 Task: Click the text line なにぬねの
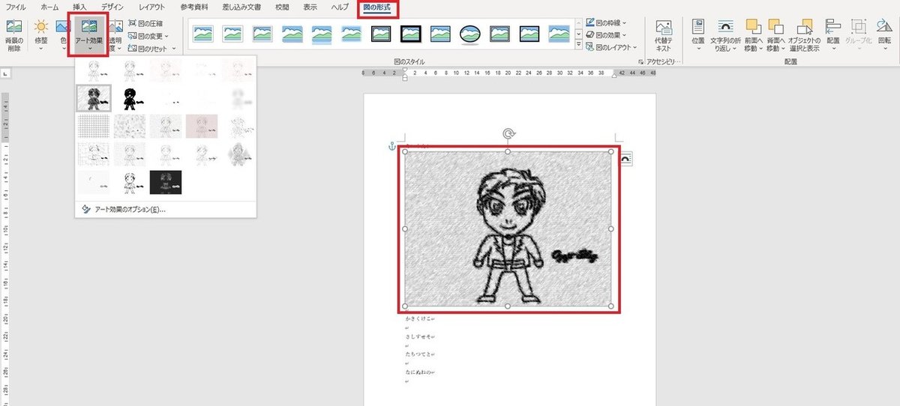coord(418,372)
